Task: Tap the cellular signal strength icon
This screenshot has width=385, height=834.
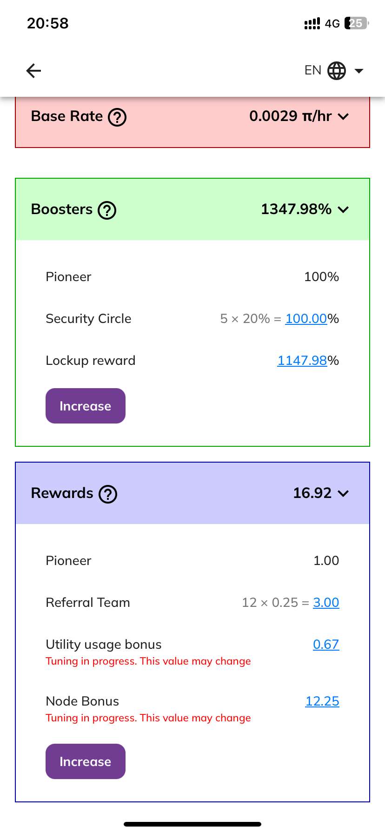Action: click(312, 24)
